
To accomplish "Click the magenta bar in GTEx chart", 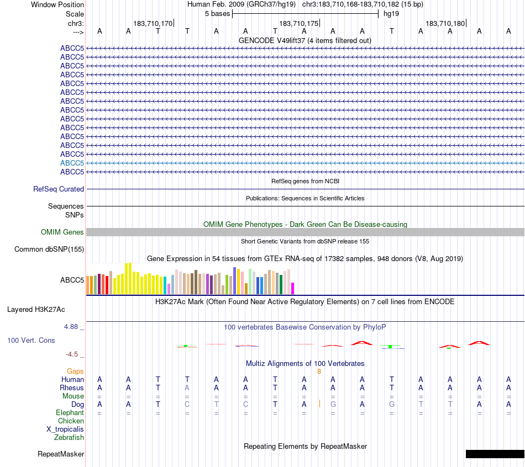I will [x=293, y=288].
